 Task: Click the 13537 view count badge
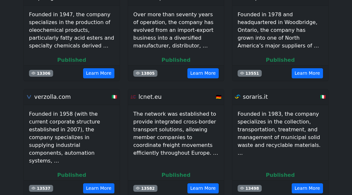click(41, 188)
